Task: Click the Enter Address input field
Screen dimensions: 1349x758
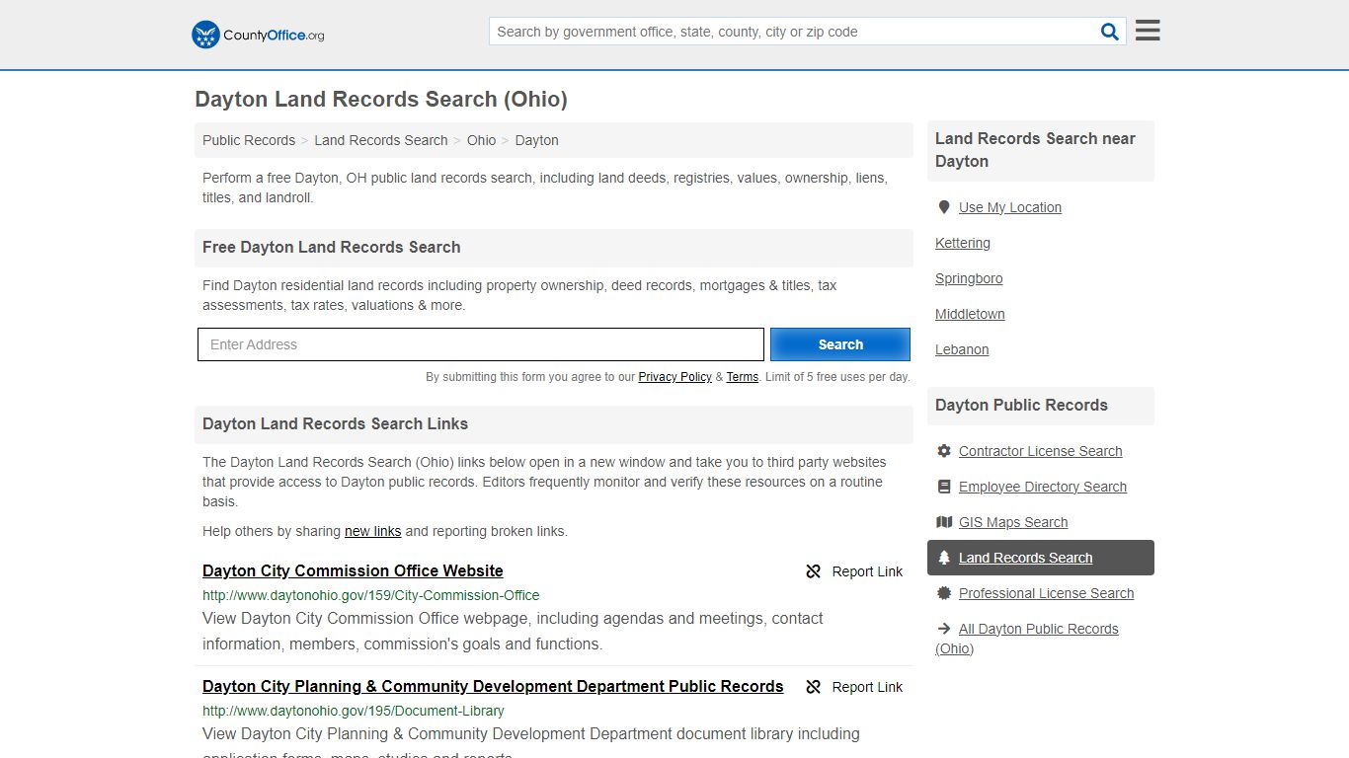Action: tap(481, 344)
